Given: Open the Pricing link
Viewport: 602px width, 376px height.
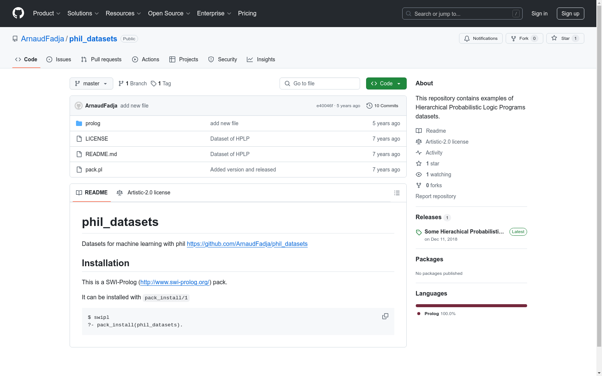Looking at the screenshot, I should tap(247, 14).
